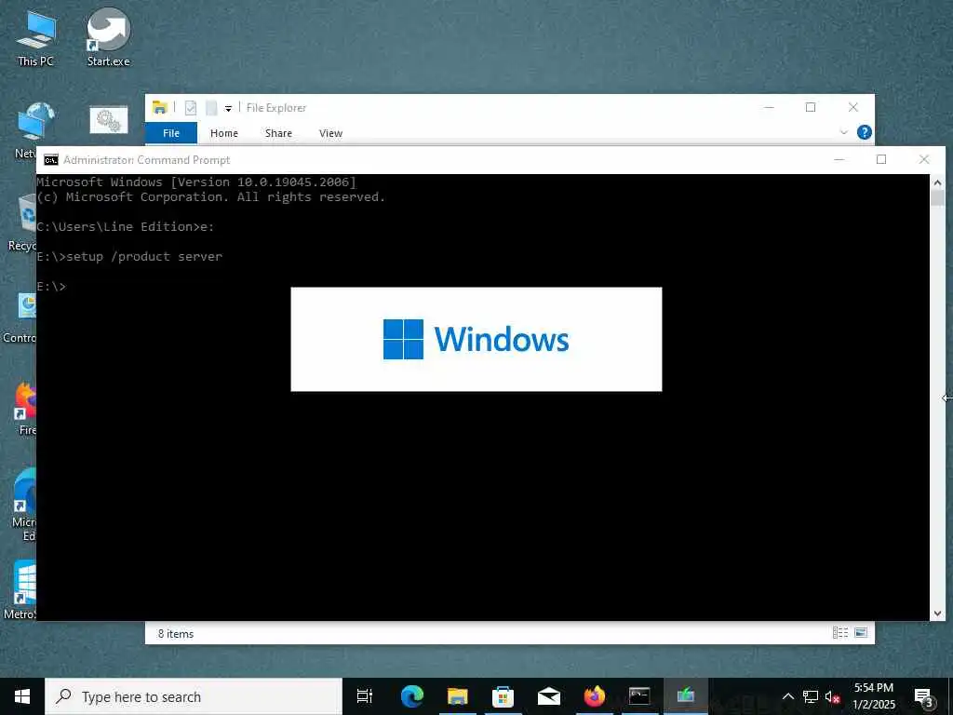
Task: Select the Recycle Bin desktop icon
Action: click(x=24, y=222)
